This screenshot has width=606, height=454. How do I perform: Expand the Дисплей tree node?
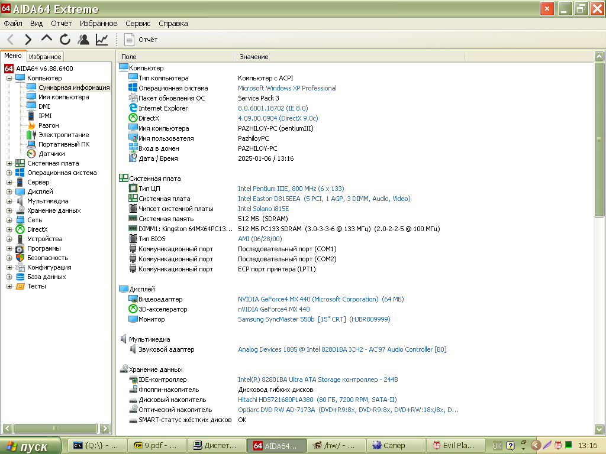(9, 192)
